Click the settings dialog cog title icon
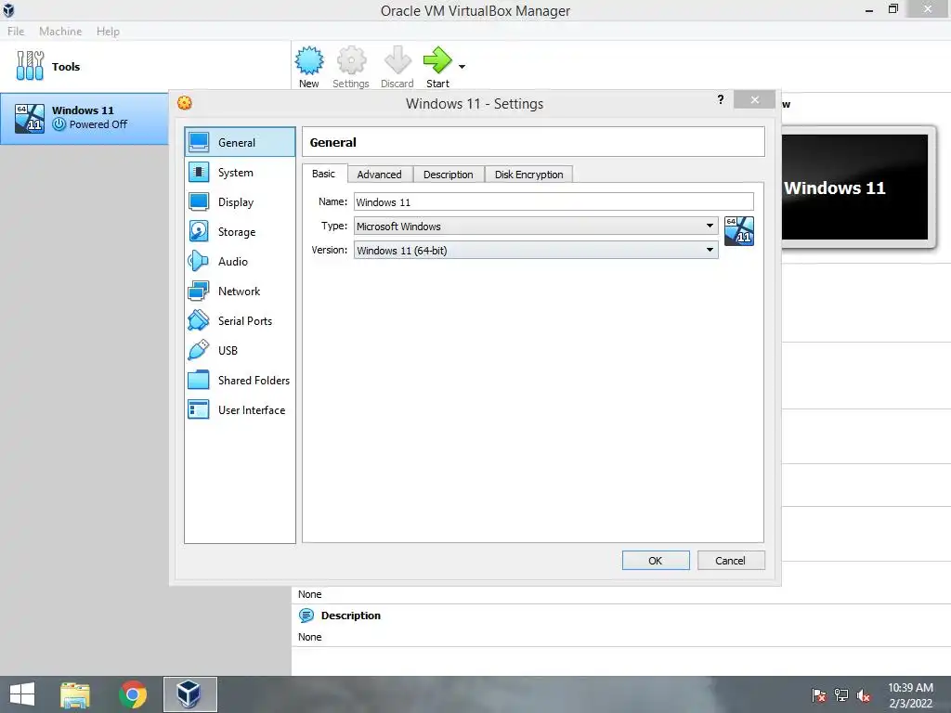951x713 pixels. 185,103
